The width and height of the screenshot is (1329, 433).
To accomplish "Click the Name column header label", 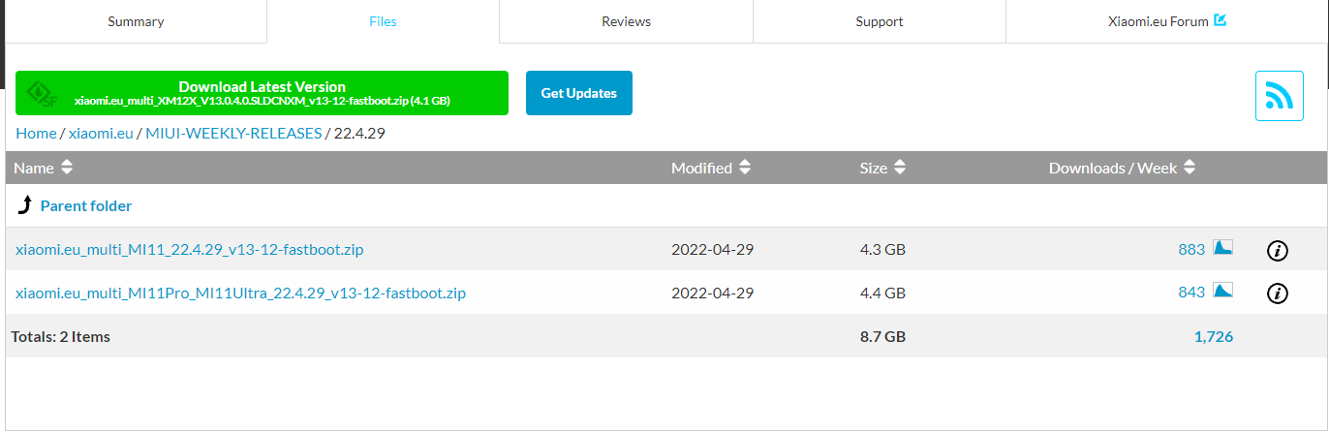I will (34, 168).
